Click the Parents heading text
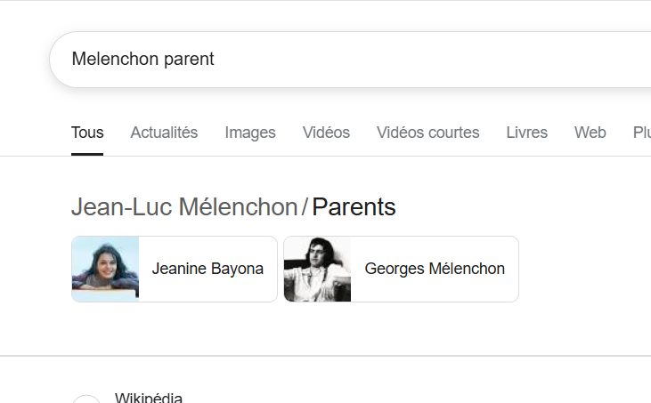Screen dimensions: 651x403 354,207
